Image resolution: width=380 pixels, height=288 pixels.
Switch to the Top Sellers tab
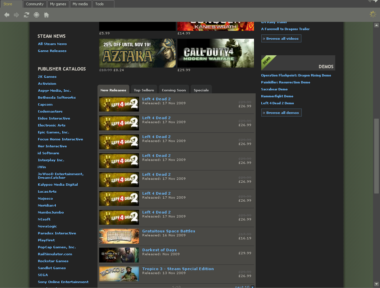coord(144,90)
